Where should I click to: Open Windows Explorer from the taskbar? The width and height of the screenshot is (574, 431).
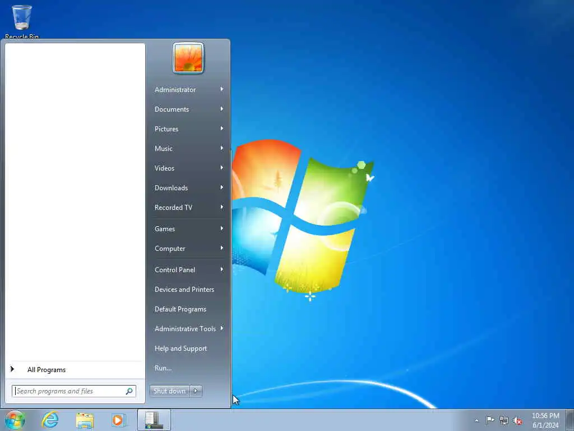coord(85,420)
